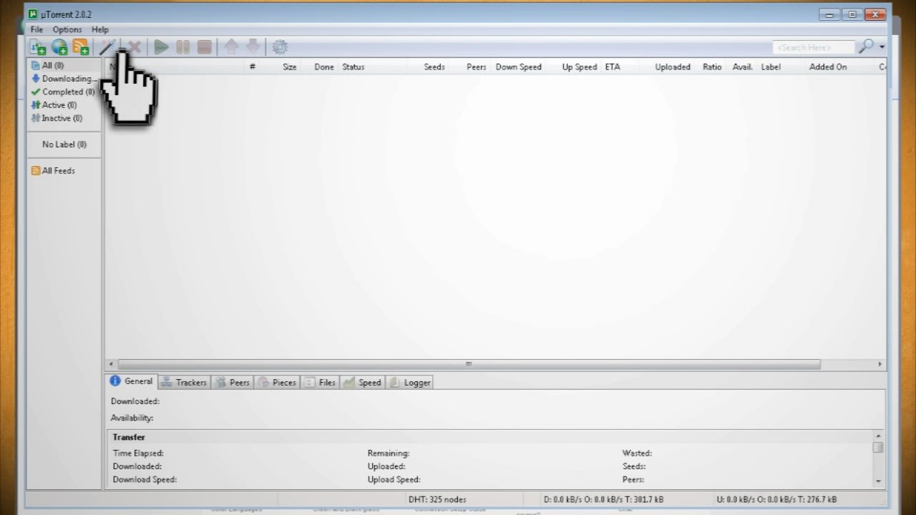Screen dimensions: 916x515
Task: Move torrent down the queue
Action: pyautogui.click(x=253, y=46)
